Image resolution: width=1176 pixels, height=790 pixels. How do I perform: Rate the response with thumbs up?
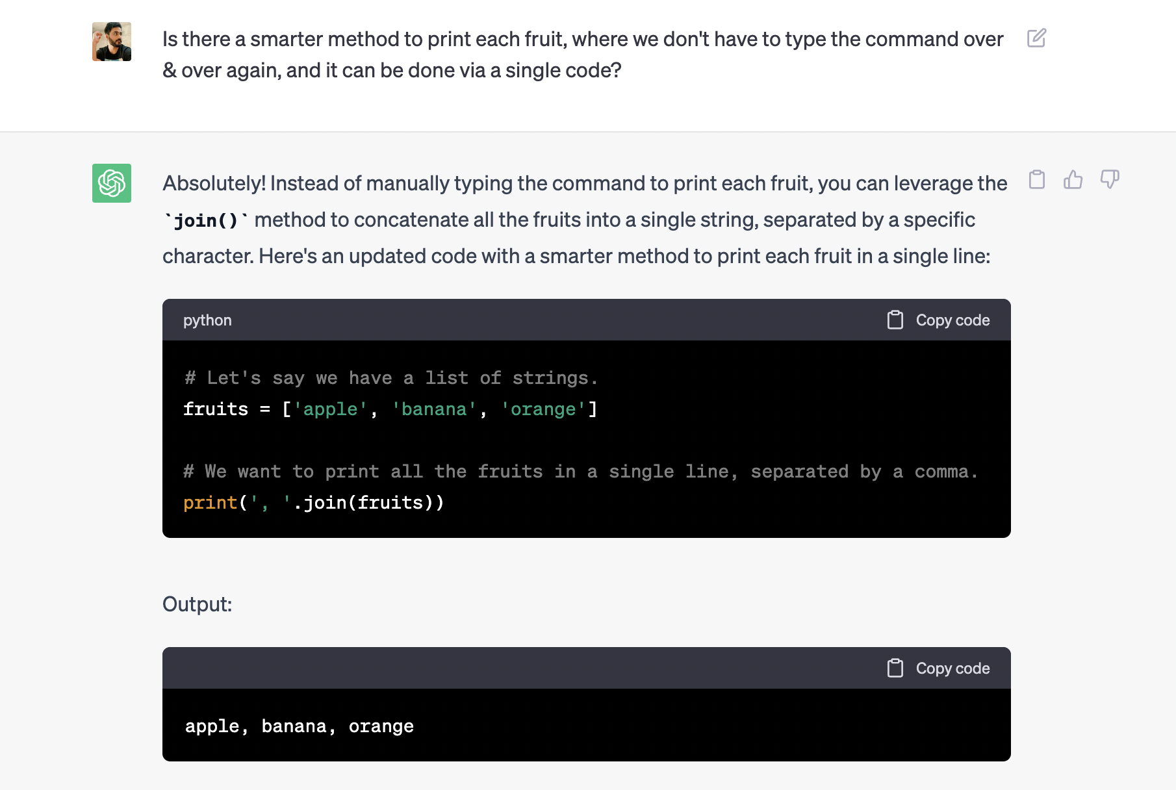[1073, 181]
